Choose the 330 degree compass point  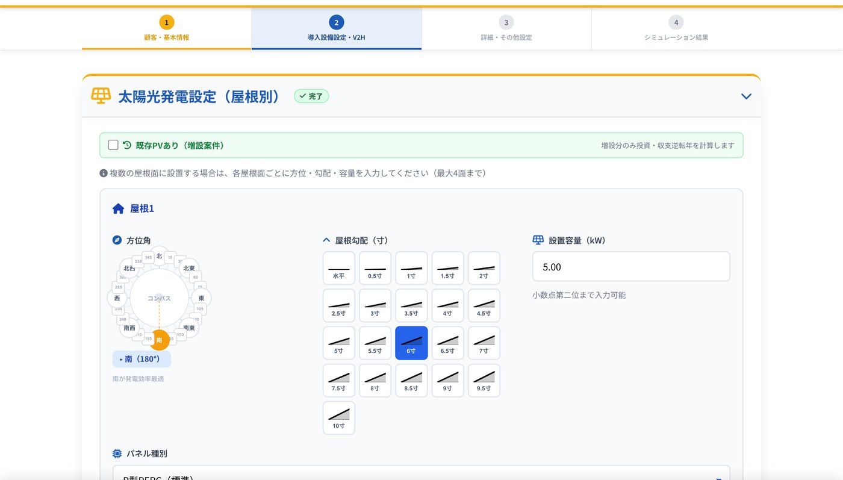pos(138,261)
